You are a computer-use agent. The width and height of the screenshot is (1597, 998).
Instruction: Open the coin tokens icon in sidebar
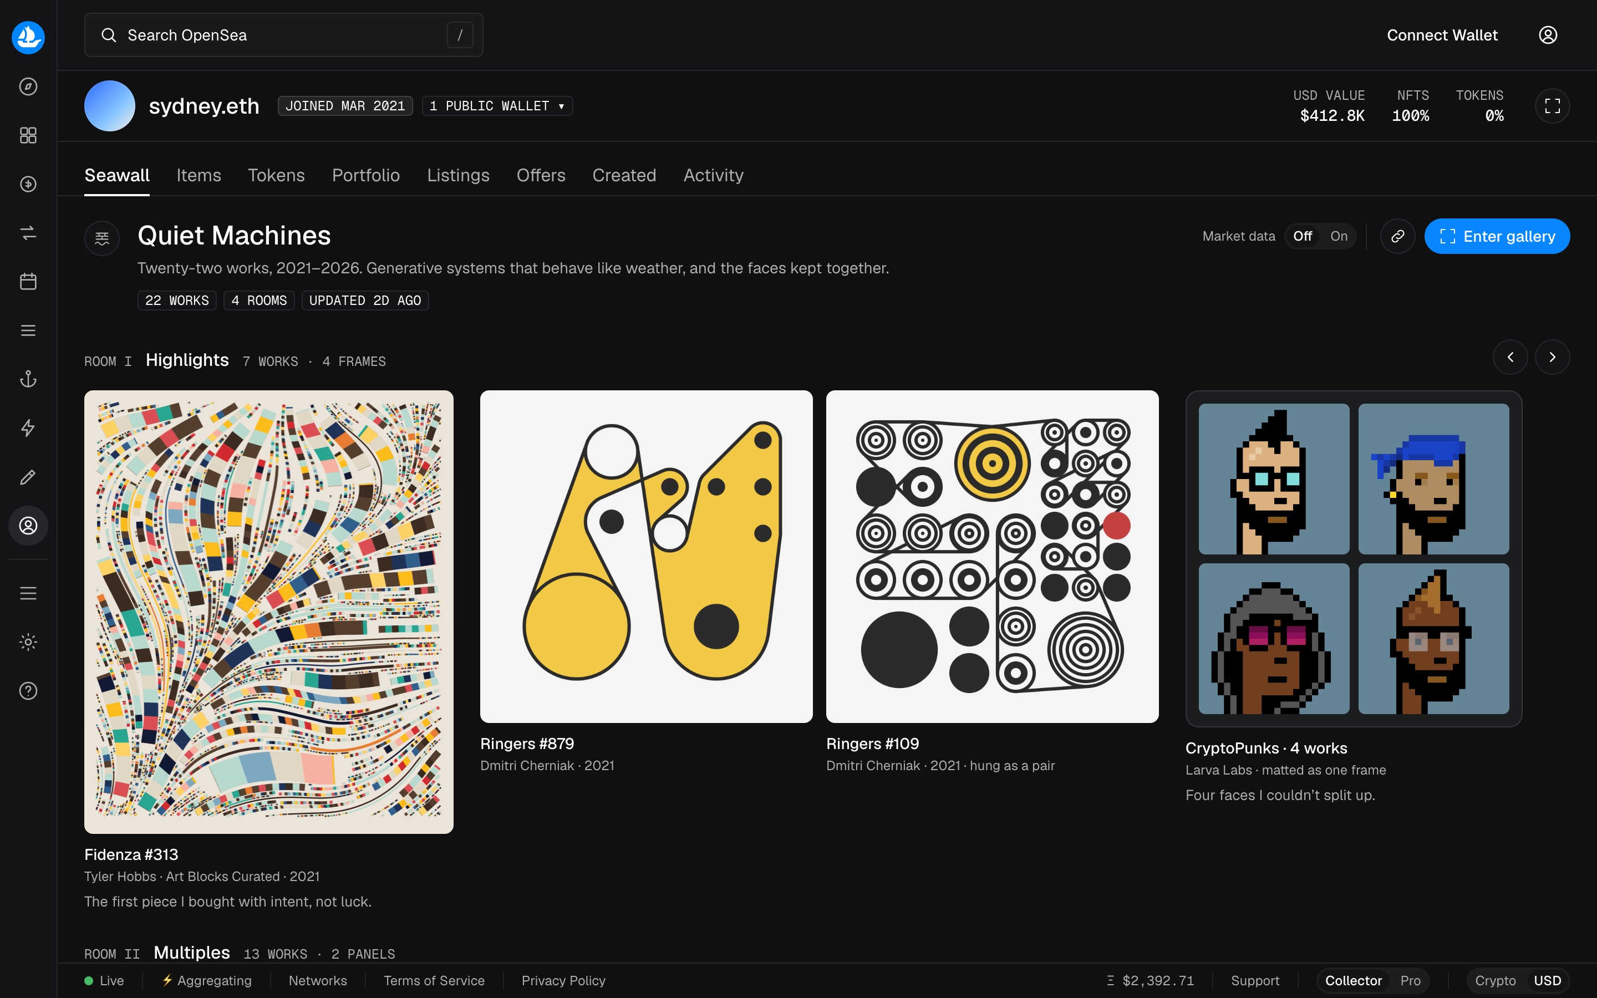click(28, 184)
